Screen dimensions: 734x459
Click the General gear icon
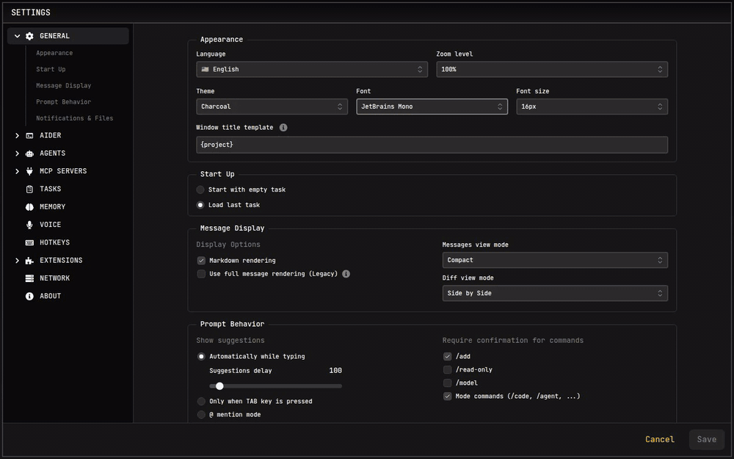29,36
